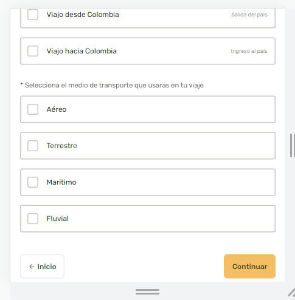This screenshot has width=295, height=300.
Task: Tick the Marítimo transport checkbox
Action: click(33, 182)
